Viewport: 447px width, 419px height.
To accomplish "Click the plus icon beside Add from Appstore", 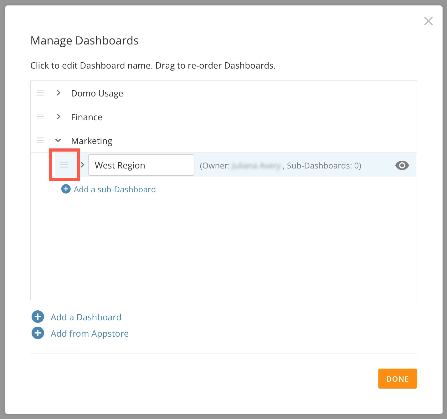I will [x=38, y=333].
